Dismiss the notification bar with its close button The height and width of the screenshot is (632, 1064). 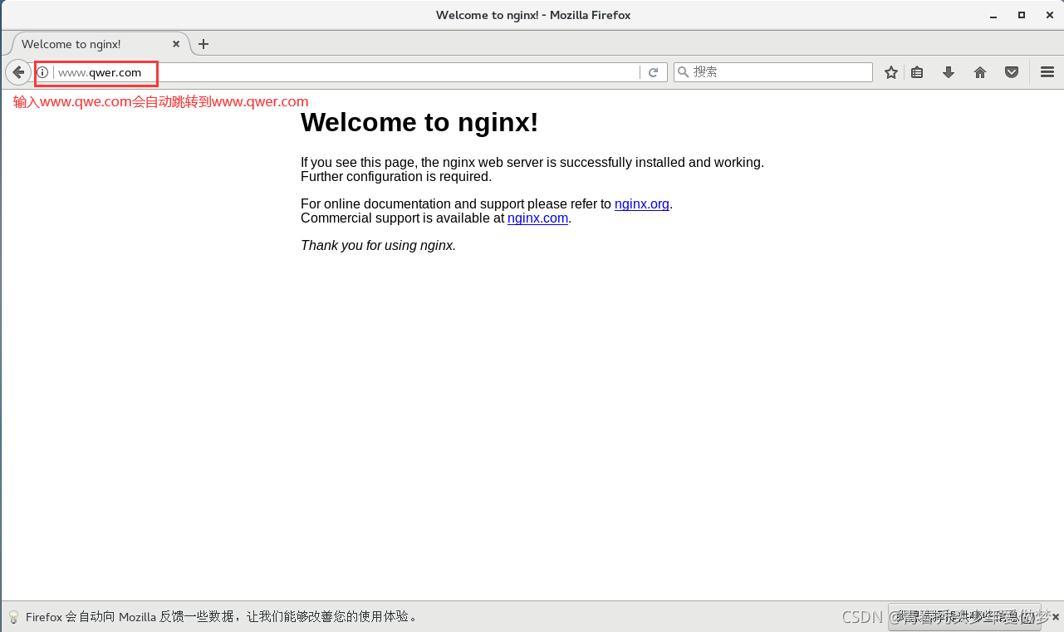pyautogui.click(x=1055, y=616)
